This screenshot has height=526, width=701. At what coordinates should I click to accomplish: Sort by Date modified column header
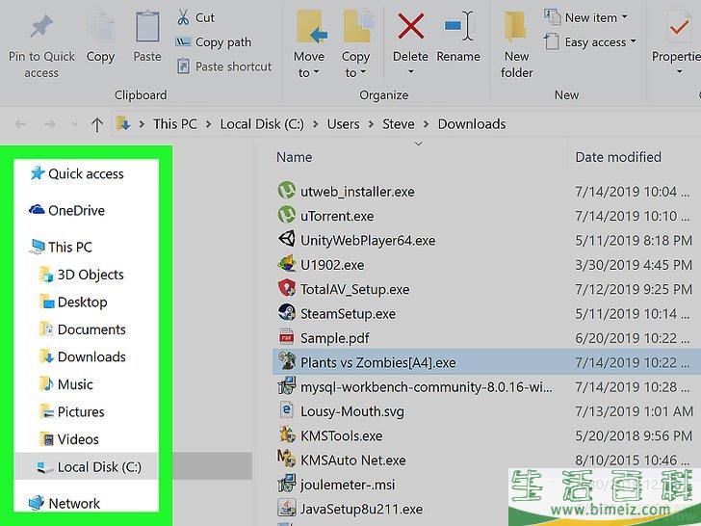click(x=618, y=157)
